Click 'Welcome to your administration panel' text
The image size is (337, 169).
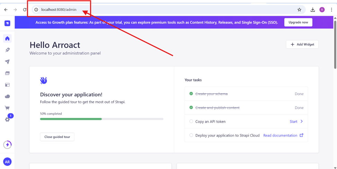65,53
